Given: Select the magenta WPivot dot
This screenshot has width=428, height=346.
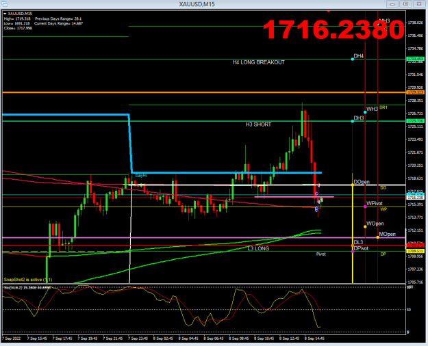Looking at the screenshot, I should click(x=365, y=207).
